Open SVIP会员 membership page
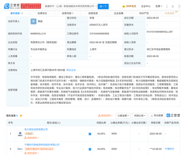This screenshot has height=161, width=184. click(x=129, y=6)
